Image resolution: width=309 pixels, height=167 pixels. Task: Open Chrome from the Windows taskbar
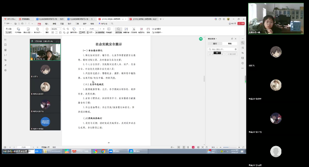[103, 151]
